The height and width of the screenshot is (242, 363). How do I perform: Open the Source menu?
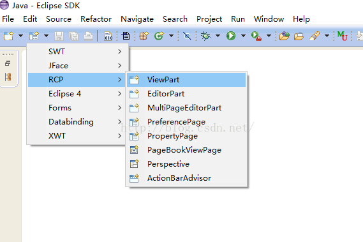tap(59, 19)
